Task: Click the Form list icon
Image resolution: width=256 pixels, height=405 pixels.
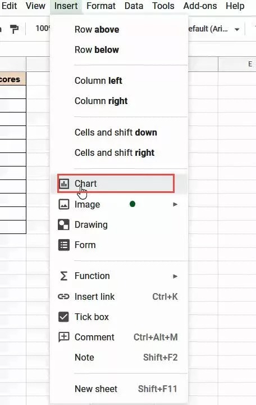Action: click(63, 245)
